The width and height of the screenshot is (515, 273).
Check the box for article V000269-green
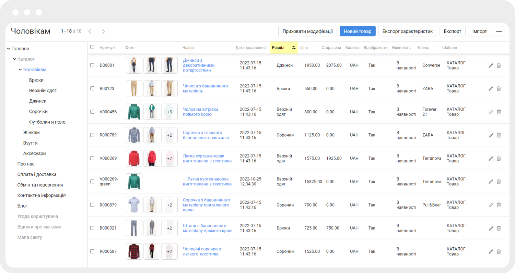click(92, 182)
